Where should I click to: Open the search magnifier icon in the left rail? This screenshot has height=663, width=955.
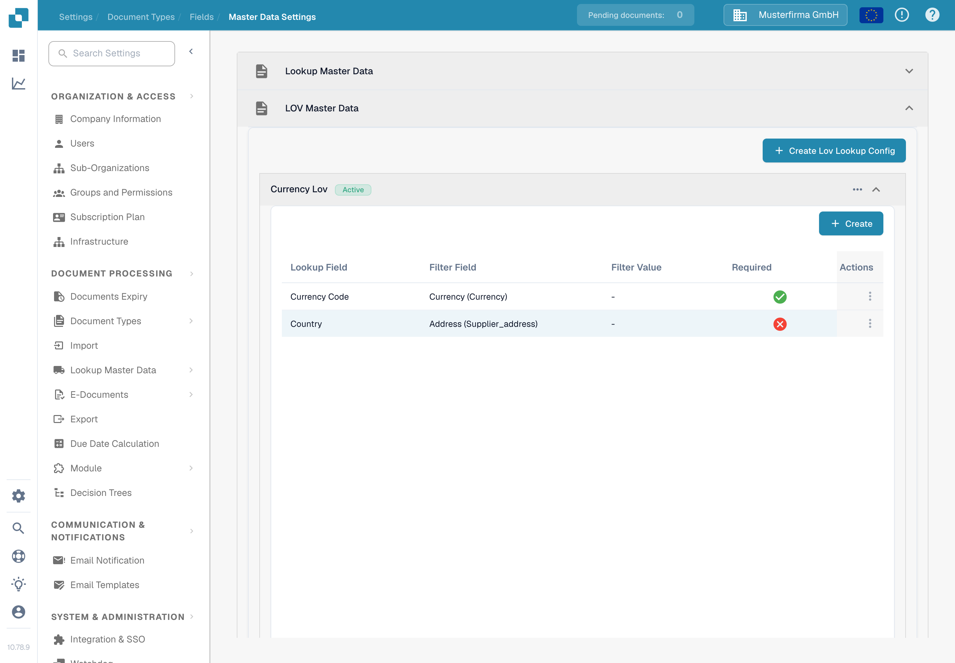pyautogui.click(x=18, y=528)
